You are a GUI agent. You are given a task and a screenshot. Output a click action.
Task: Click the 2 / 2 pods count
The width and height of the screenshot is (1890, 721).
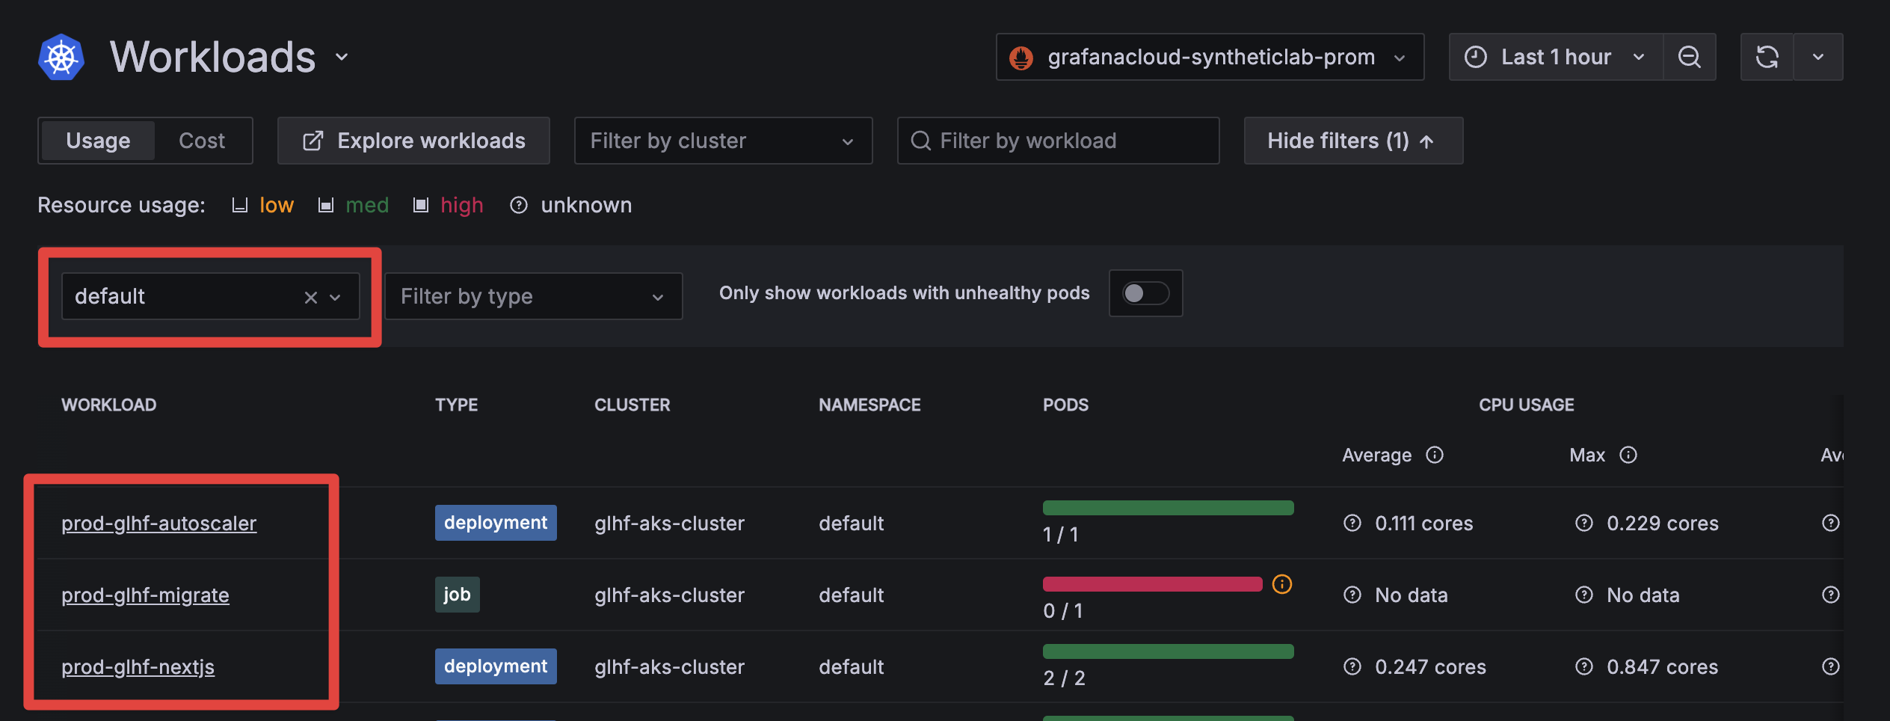[1065, 678]
